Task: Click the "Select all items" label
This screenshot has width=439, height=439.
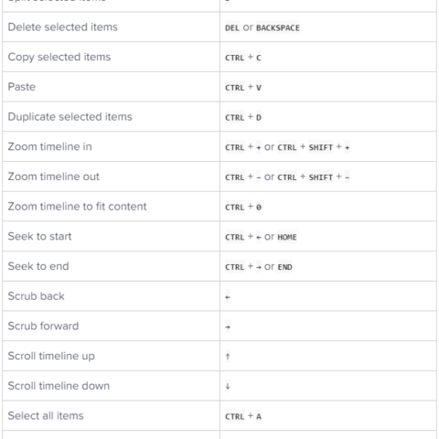Action: click(x=46, y=415)
